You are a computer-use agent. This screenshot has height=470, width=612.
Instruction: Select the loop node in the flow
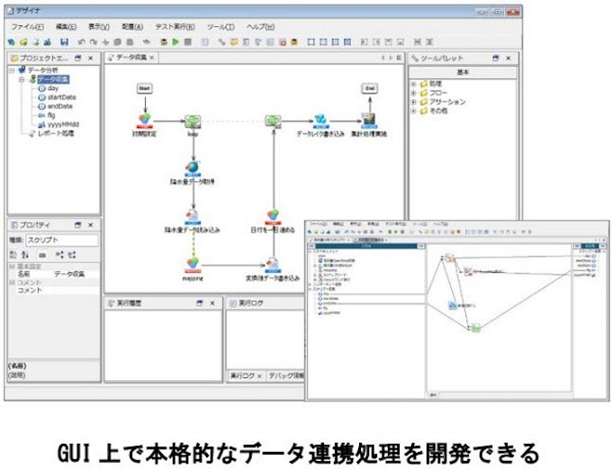point(192,121)
